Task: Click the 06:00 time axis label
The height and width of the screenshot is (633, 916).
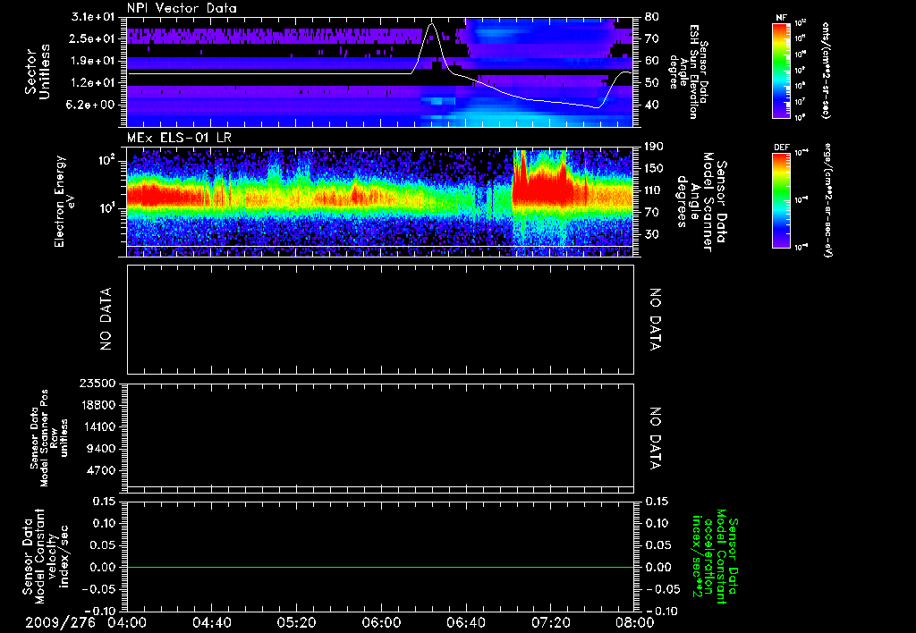Action: (381, 622)
